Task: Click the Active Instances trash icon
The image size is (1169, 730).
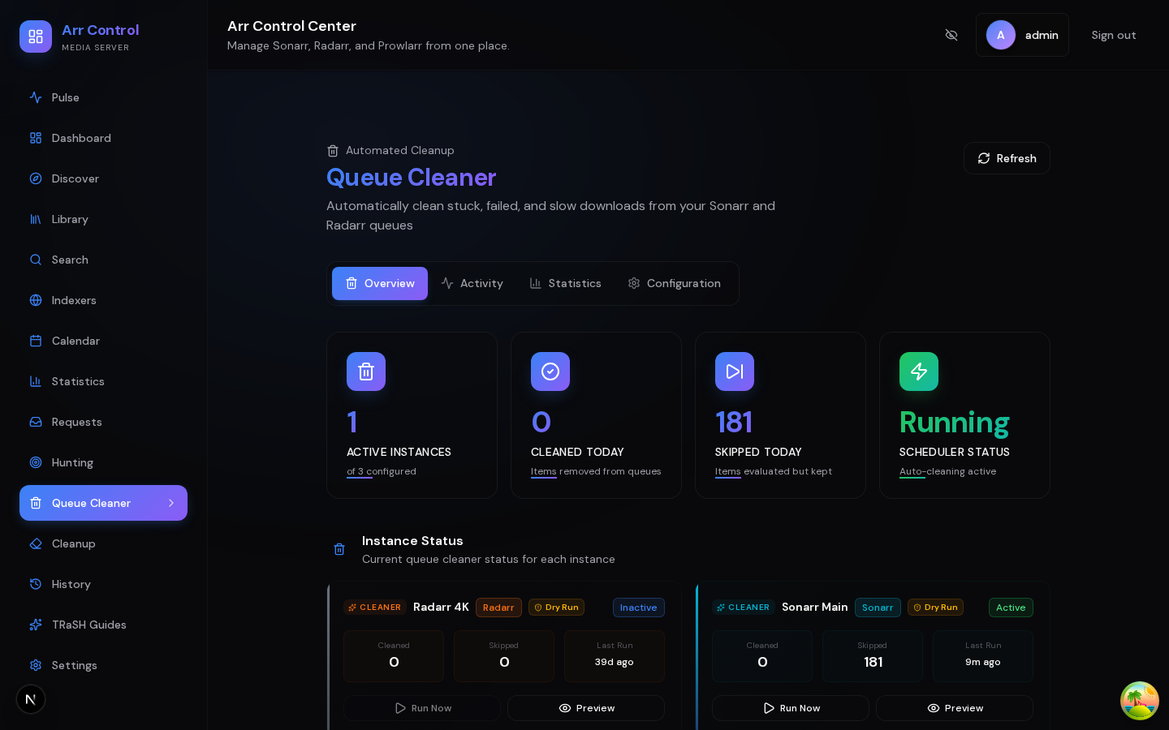Action: 366,371
